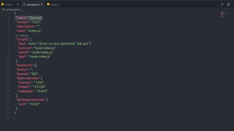Run the file with the play button
The image size is (234, 131).
click(222, 4)
